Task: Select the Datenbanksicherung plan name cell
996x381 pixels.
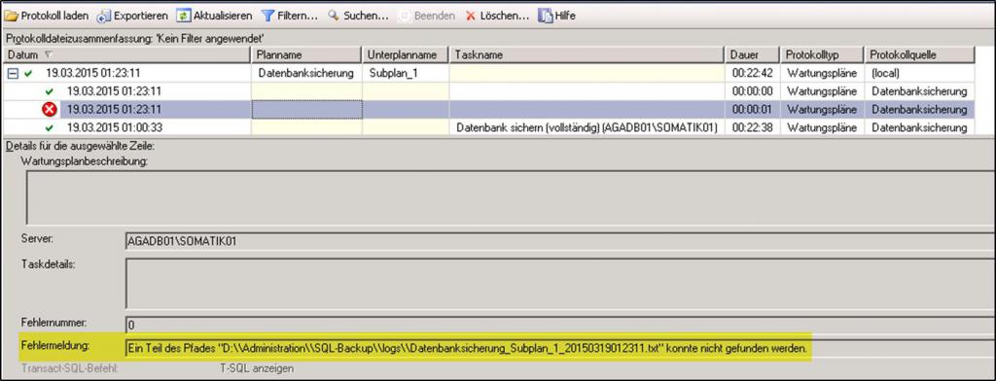Action: click(x=306, y=74)
